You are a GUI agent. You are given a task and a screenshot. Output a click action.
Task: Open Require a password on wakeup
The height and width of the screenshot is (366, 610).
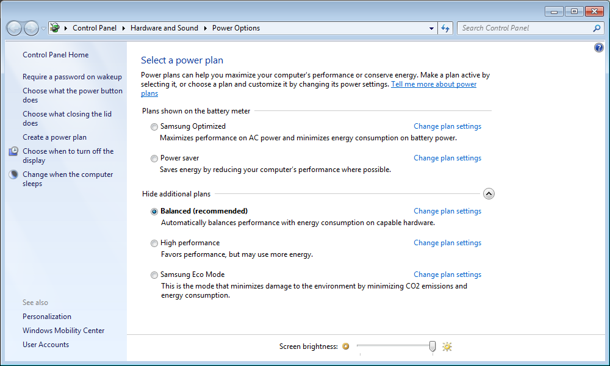[72, 77]
